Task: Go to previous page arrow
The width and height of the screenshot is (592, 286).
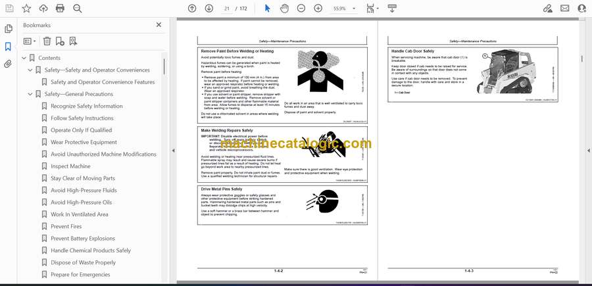Action: click(192, 9)
